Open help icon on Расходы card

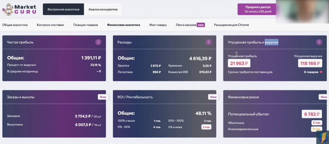(x=209, y=42)
